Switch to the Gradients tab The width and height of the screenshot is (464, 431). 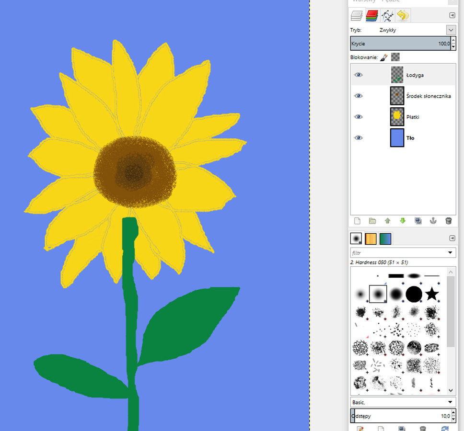385,238
